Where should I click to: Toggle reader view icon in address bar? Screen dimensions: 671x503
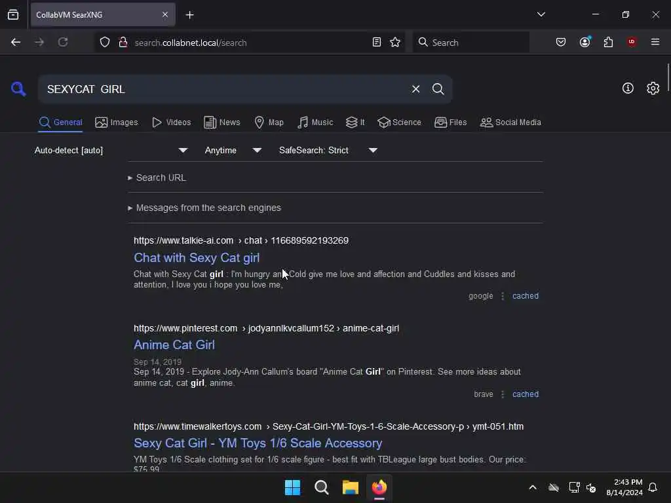pos(377,42)
